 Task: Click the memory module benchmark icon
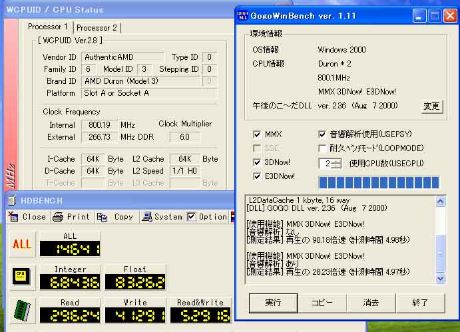(x=22, y=310)
